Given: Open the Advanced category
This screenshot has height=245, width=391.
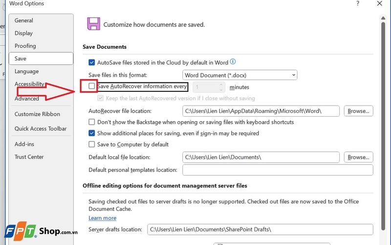Looking at the screenshot, I should click(x=27, y=99).
